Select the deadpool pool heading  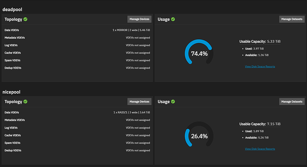pos(12,9)
